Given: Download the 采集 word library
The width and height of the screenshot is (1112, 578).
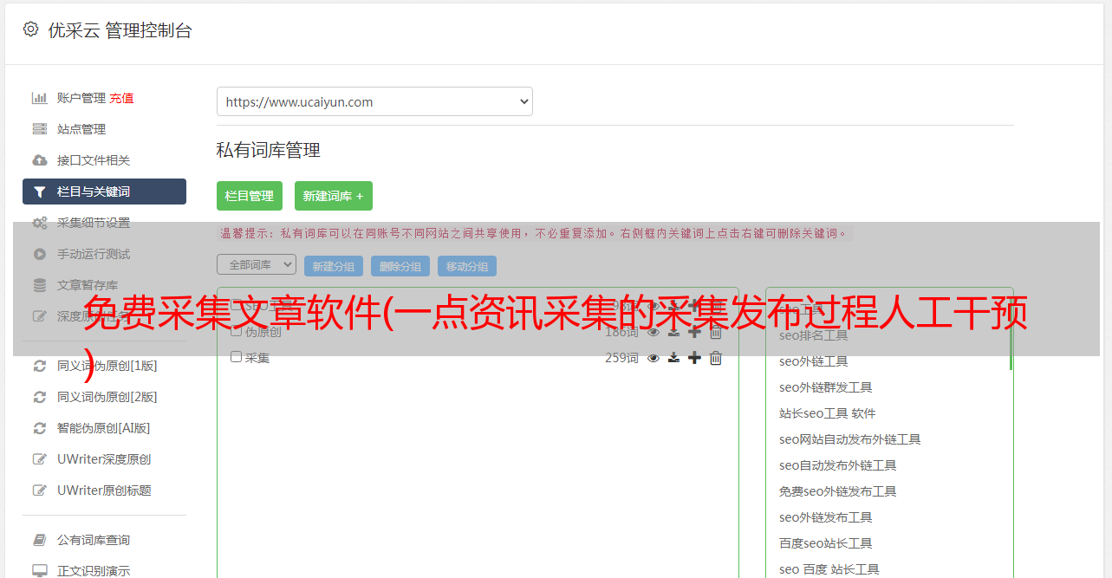Looking at the screenshot, I should (x=673, y=358).
